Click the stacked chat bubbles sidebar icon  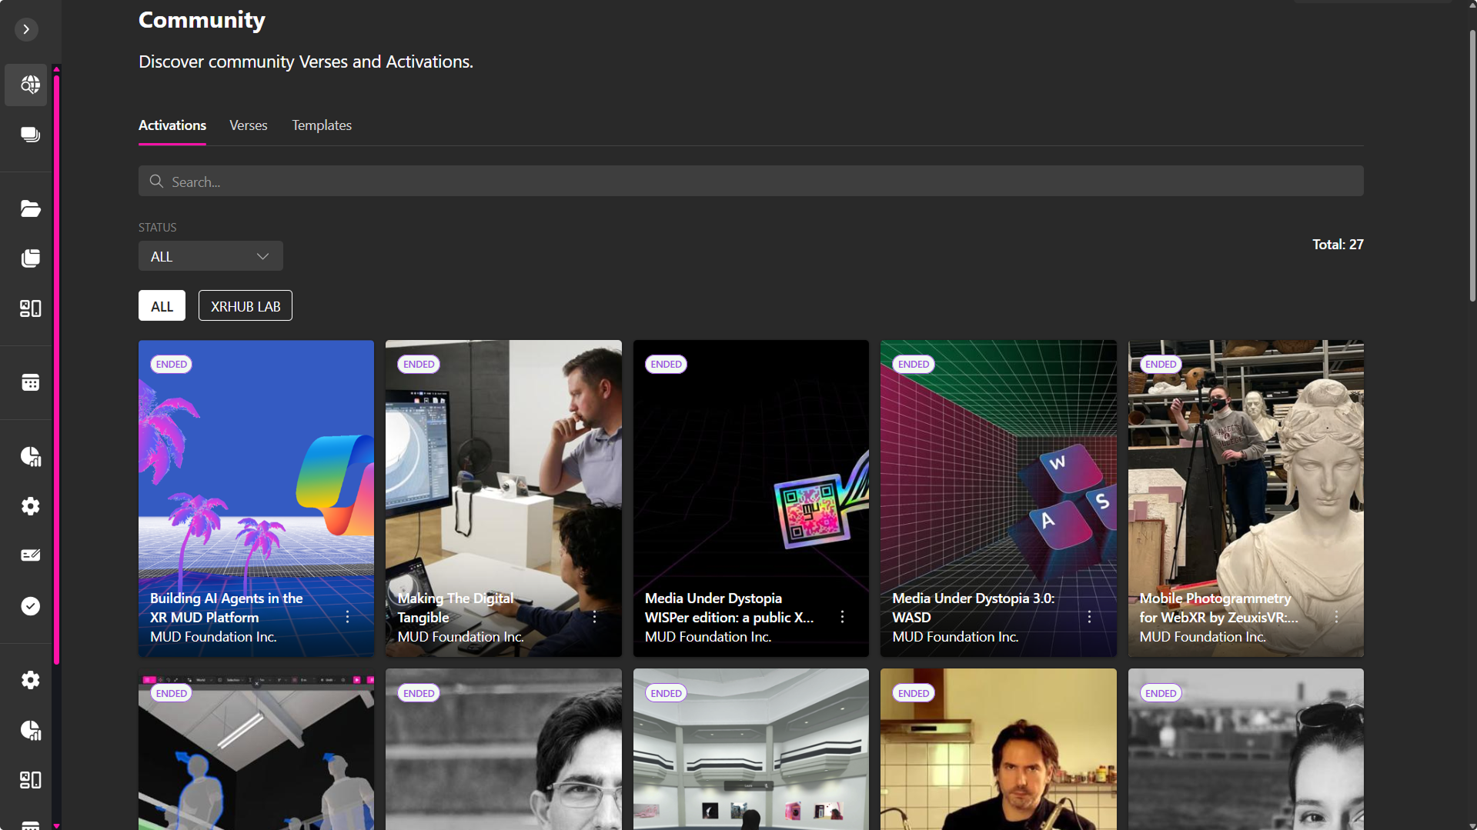30,135
